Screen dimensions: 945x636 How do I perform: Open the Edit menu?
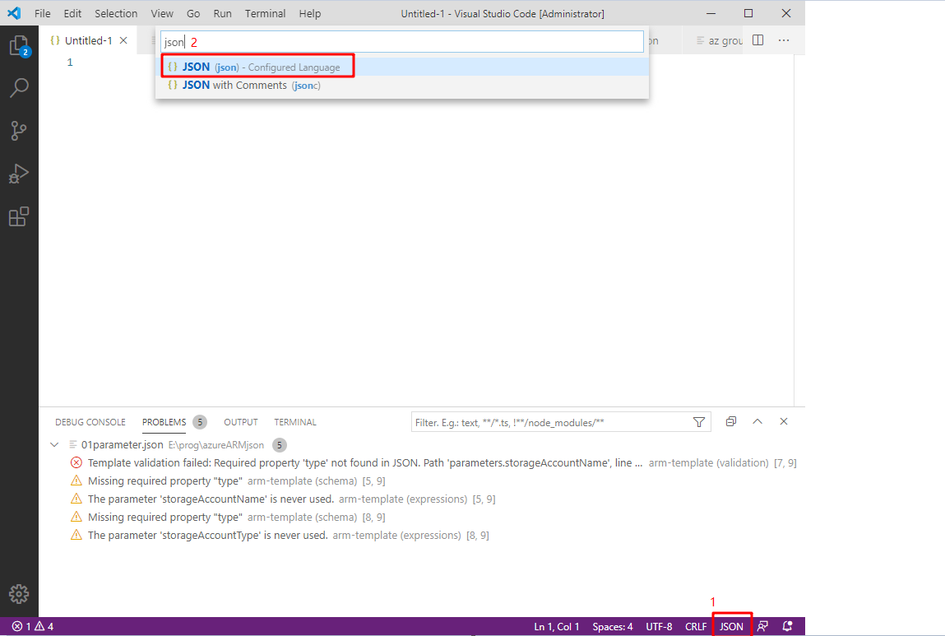[72, 13]
